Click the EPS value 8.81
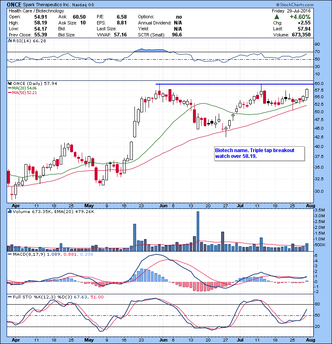Screen dimensions: 332x344 (122, 23)
